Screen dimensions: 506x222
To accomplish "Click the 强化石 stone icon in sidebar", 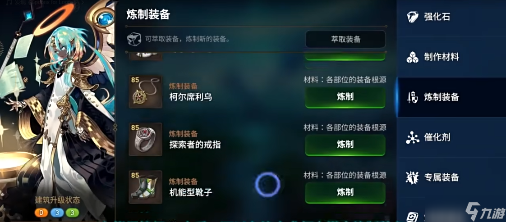I will coord(412,17).
